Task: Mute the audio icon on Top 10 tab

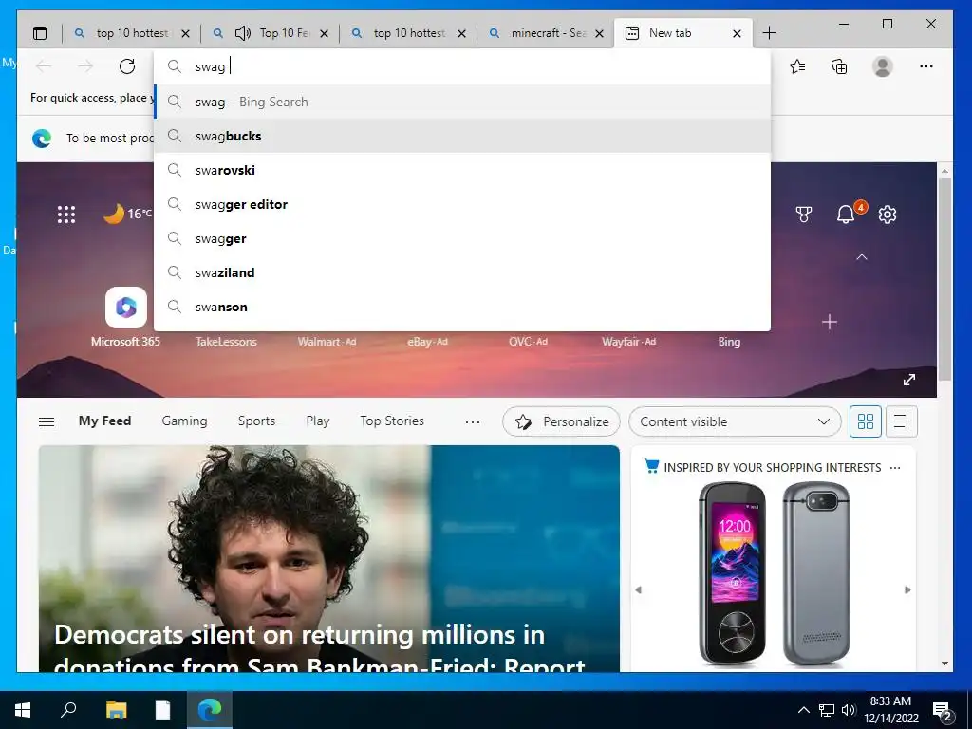Action: click(x=242, y=33)
